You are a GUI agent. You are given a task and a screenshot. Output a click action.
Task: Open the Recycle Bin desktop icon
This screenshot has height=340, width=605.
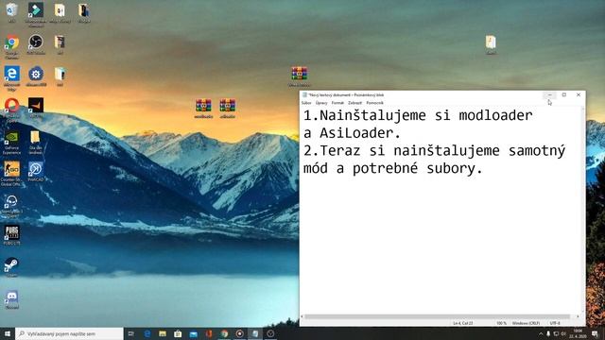pos(12,12)
